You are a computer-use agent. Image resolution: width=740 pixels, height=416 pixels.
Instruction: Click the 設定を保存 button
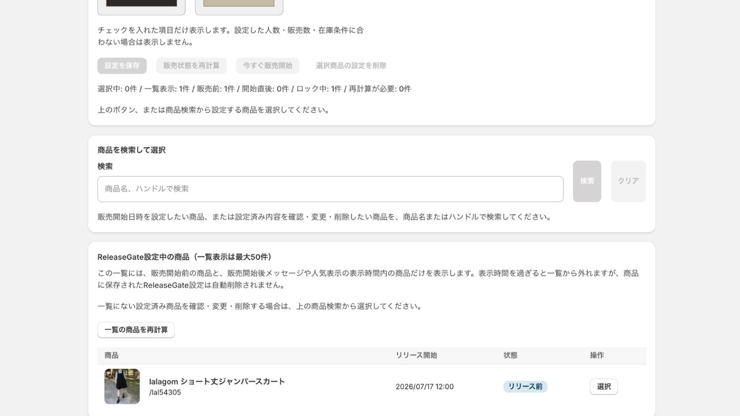122,66
